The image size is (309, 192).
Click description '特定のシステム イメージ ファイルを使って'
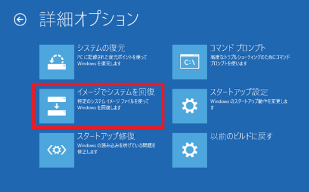pos(113,101)
